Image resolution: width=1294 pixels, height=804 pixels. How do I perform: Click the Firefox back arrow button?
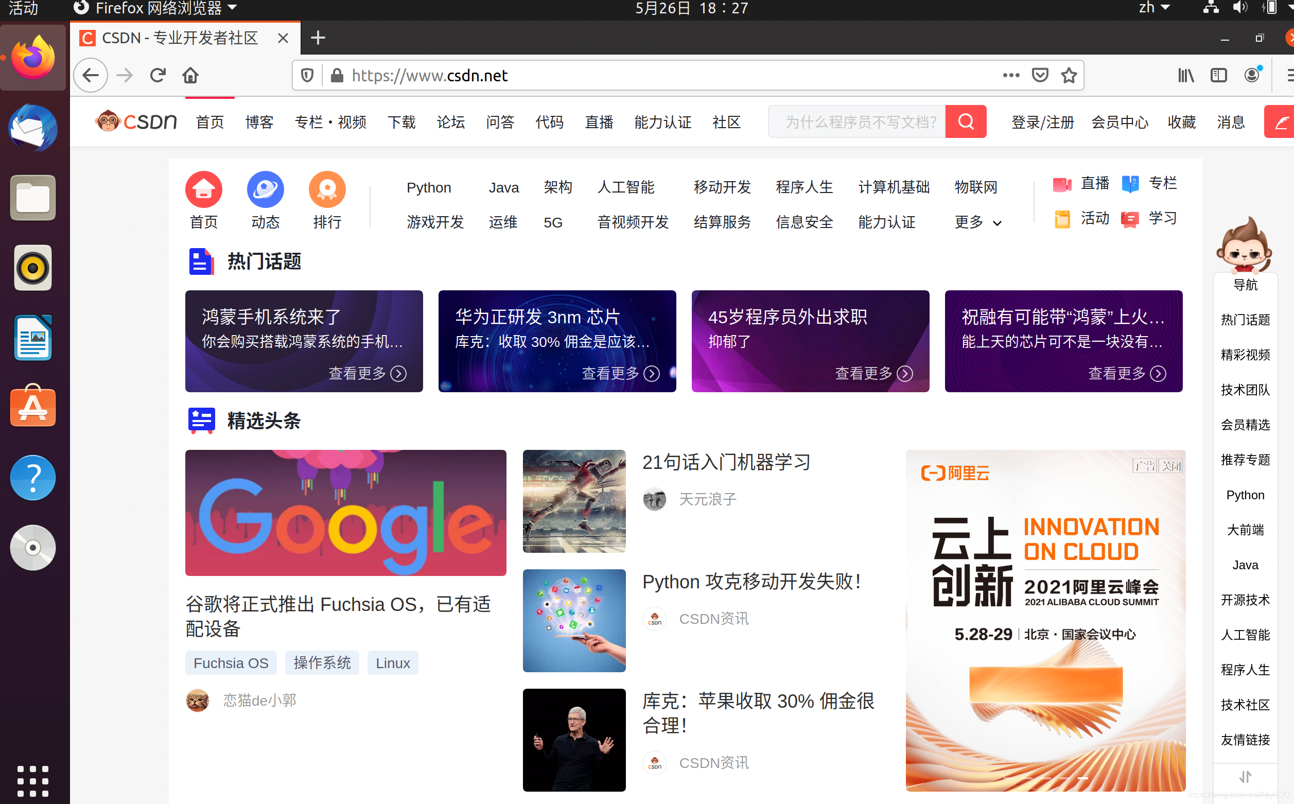91,76
